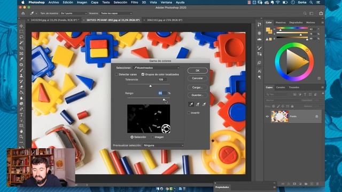Select the Lasso tool
Screen dimensions: 342x192
pyautogui.click(x=21, y=37)
